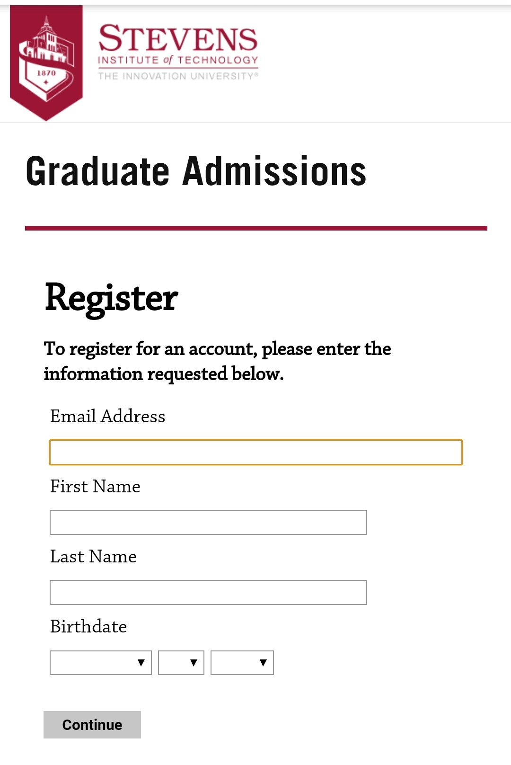Click the Register heading
The image size is (511, 765).
tap(111, 298)
